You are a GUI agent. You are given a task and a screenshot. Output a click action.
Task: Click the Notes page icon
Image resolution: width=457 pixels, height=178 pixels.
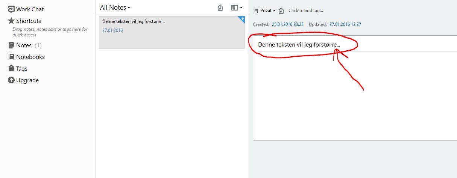coord(11,45)
